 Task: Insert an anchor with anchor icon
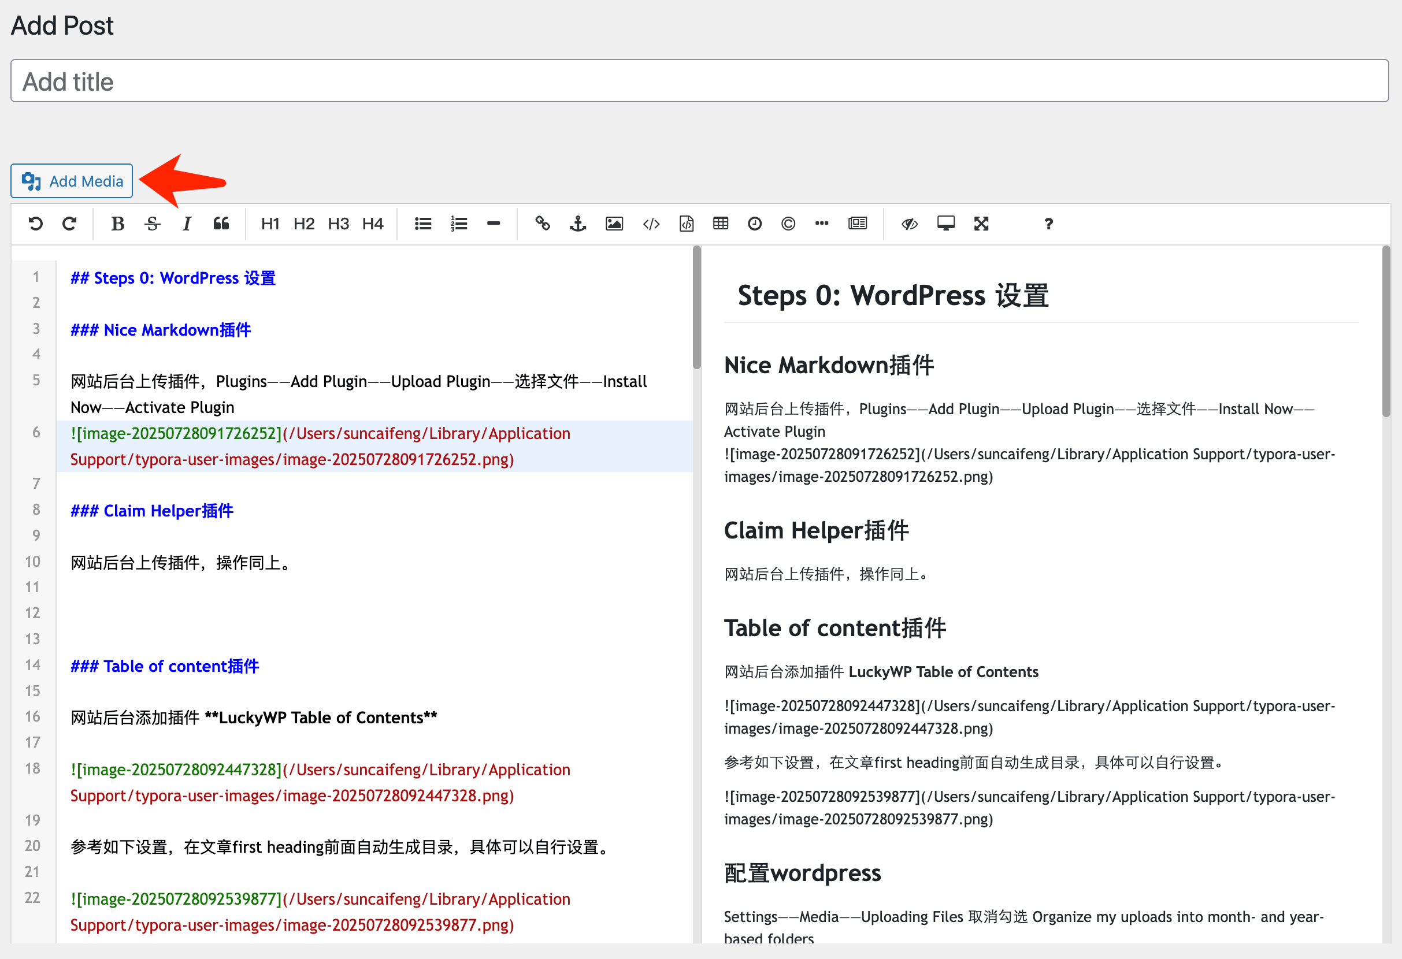pyautogui.click(x=577, y=224)
